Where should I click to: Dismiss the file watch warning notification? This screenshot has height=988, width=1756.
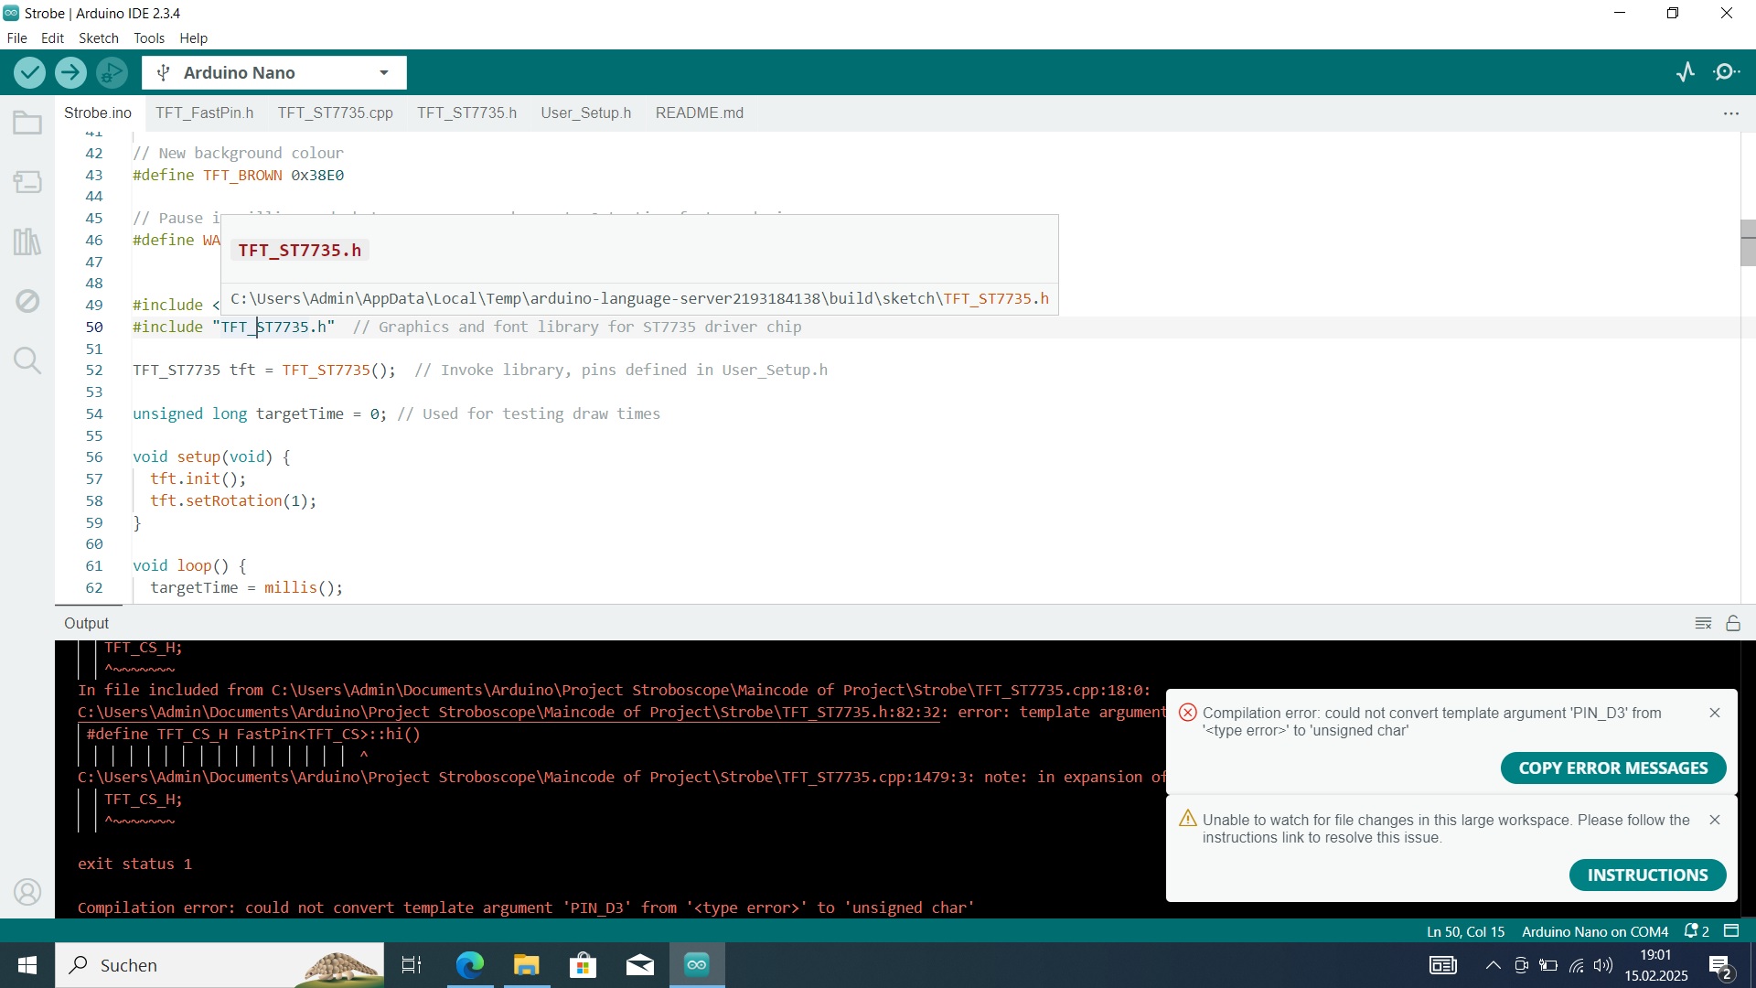pyautogui.click(x=1715, y=820)
